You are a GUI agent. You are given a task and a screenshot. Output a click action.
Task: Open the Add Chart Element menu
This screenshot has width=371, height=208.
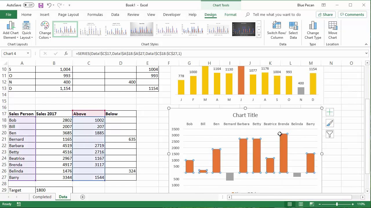click(x=11, y=31)
